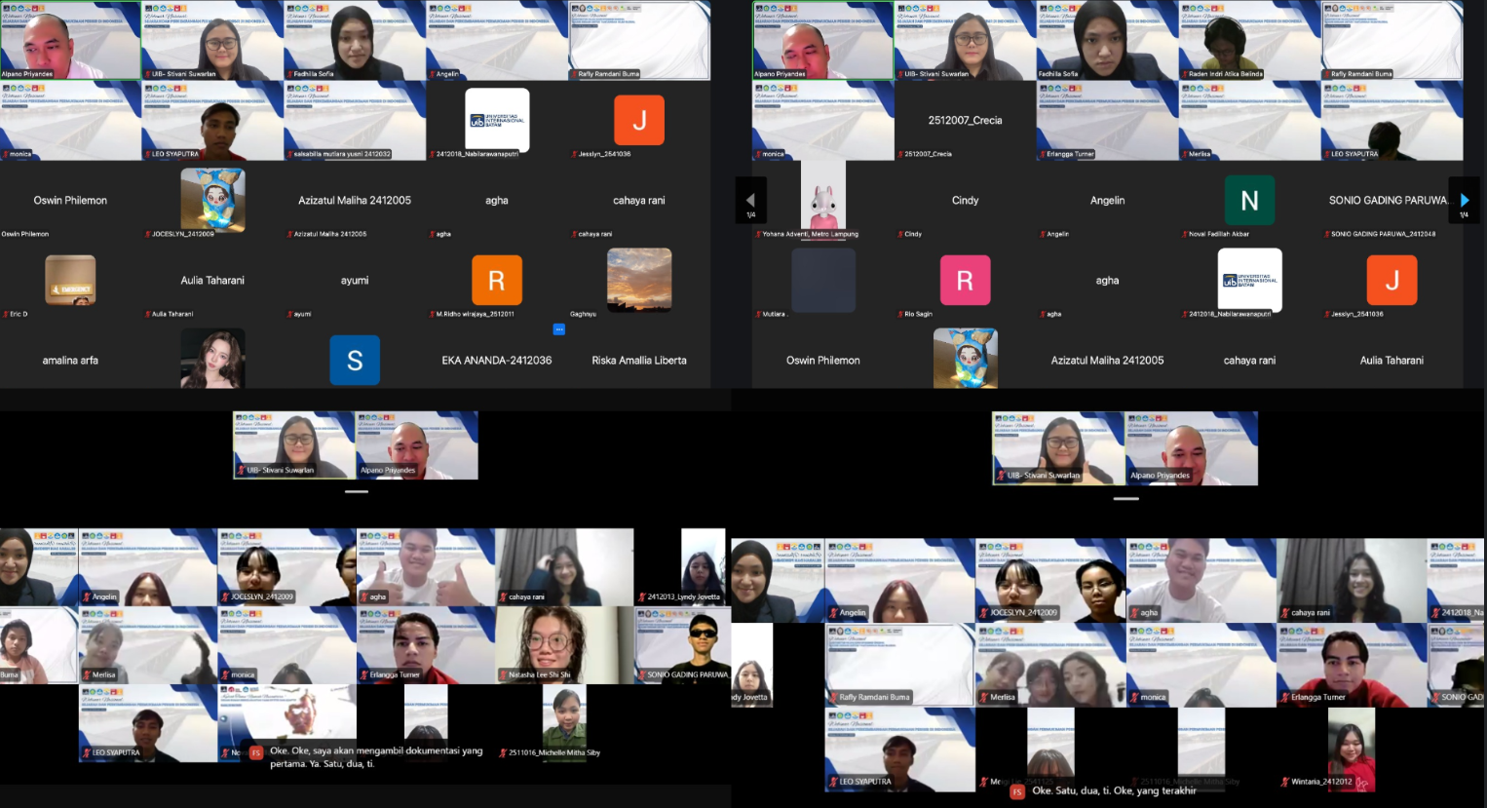Go to next gallery page with blue arrow

pos(1464,200)
